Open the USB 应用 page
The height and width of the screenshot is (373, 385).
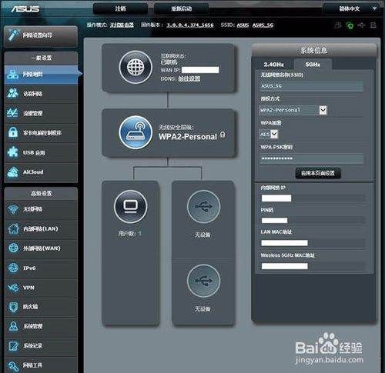pyautogui.click(x=41, y=152)
